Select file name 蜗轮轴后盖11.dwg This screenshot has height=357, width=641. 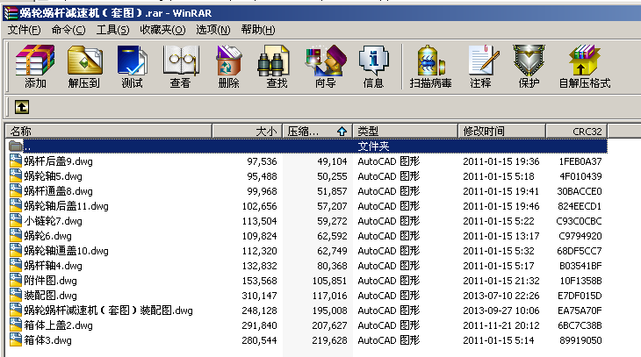[66, 206]
